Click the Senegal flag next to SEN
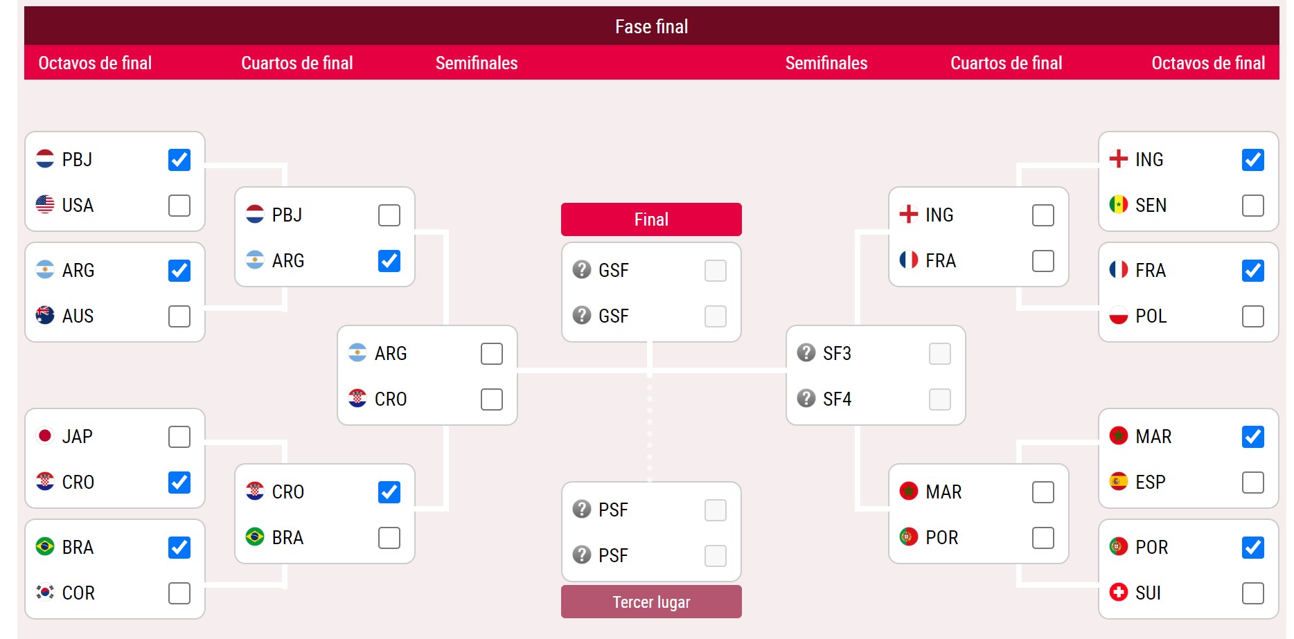 [1119, 204]
